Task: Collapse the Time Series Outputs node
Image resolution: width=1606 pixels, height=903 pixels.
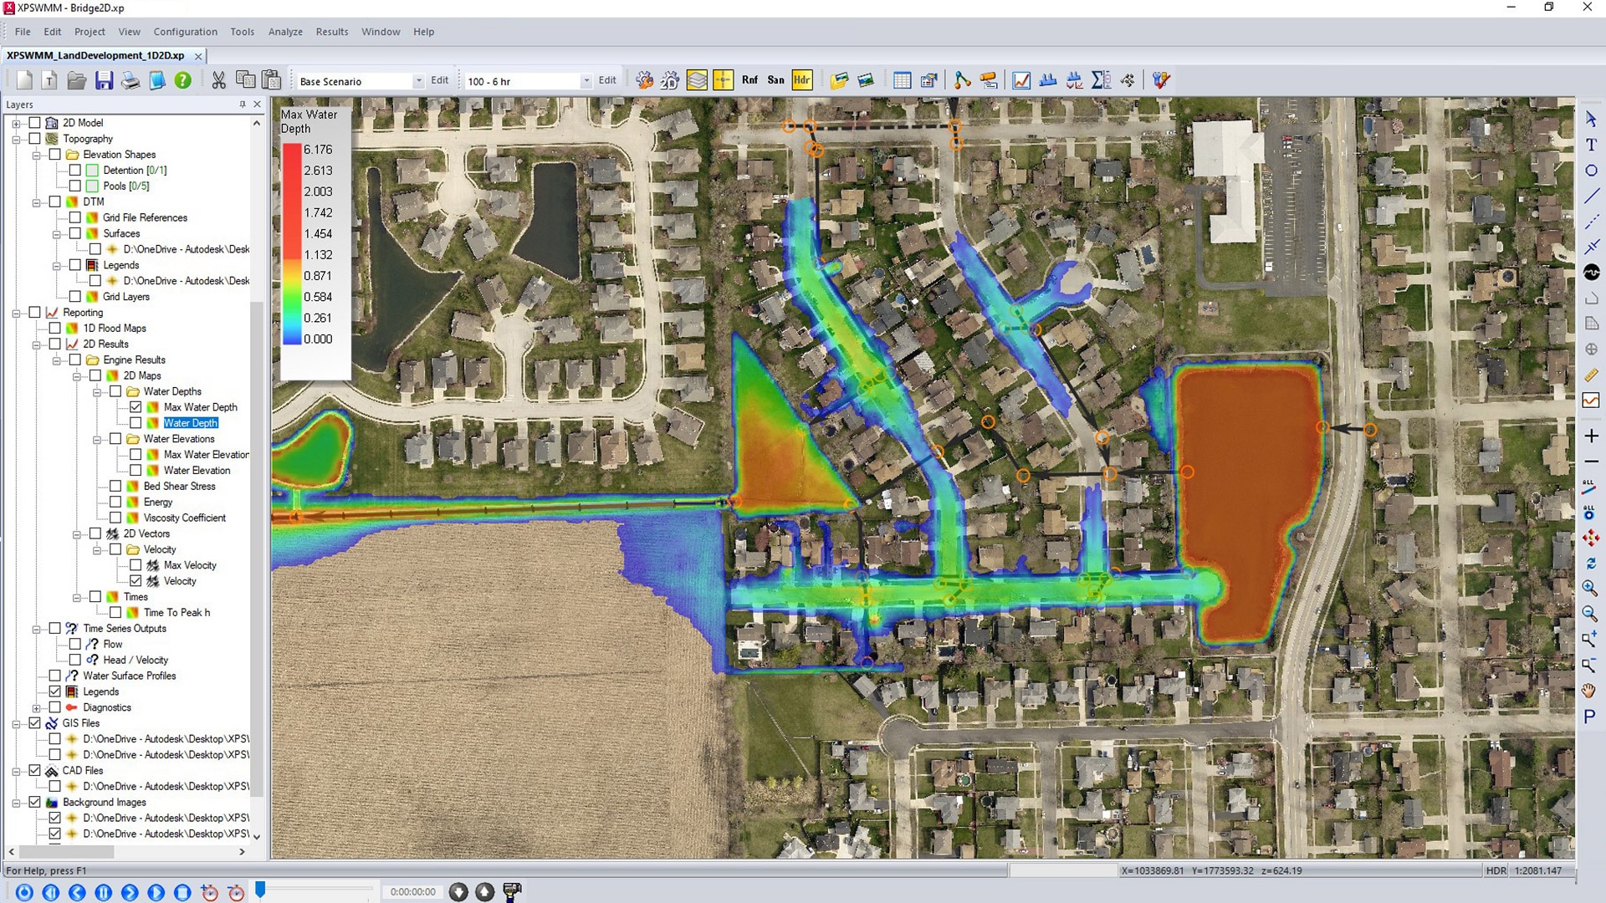Action: click(36, 629)
